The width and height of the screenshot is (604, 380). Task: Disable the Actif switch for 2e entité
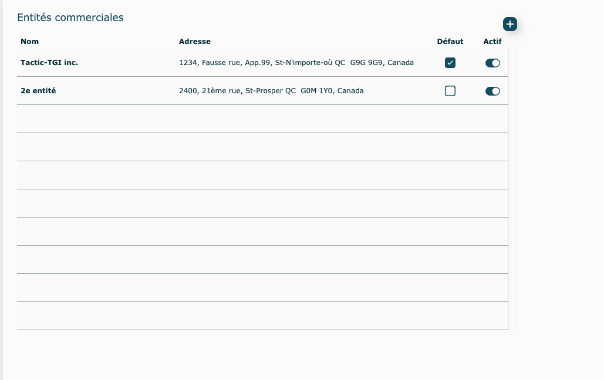492,91
